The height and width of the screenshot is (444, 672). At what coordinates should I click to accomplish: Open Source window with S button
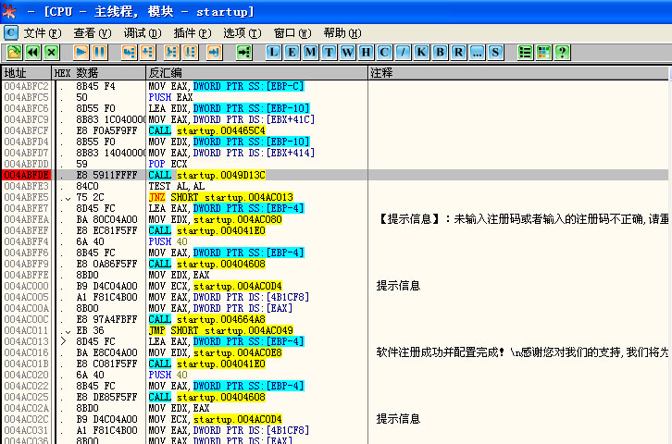(495, 52)
